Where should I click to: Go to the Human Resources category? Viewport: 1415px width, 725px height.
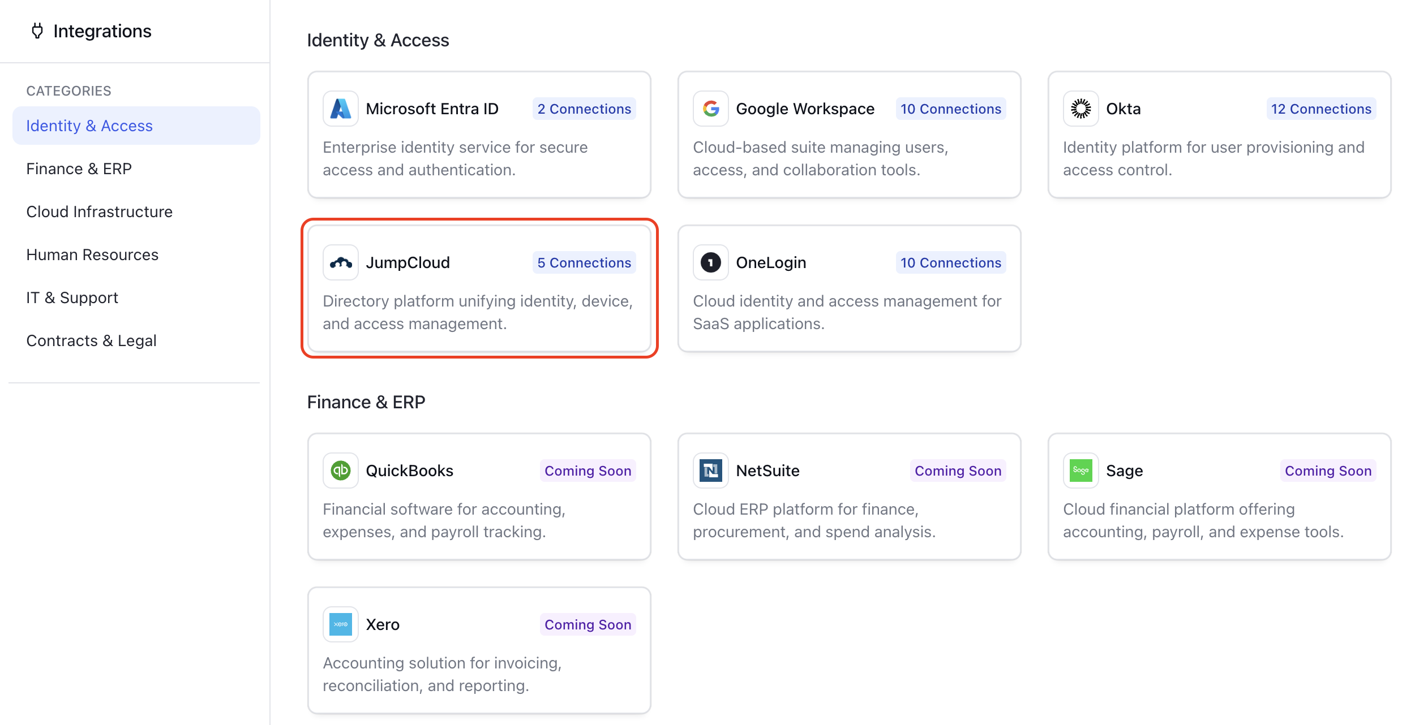tap(136, 254)
